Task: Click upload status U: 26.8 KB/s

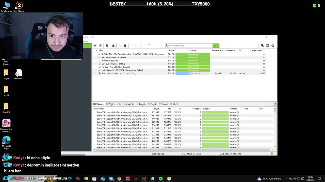Action: point(230,154)
